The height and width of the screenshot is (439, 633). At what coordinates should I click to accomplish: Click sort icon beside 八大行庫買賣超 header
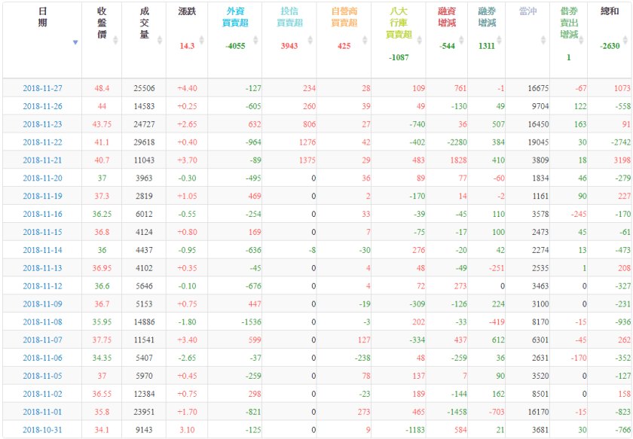tap(418, 40)
